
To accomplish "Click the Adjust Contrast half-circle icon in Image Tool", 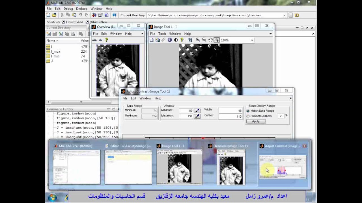I will pyautogui.click(x=176, y=40).
